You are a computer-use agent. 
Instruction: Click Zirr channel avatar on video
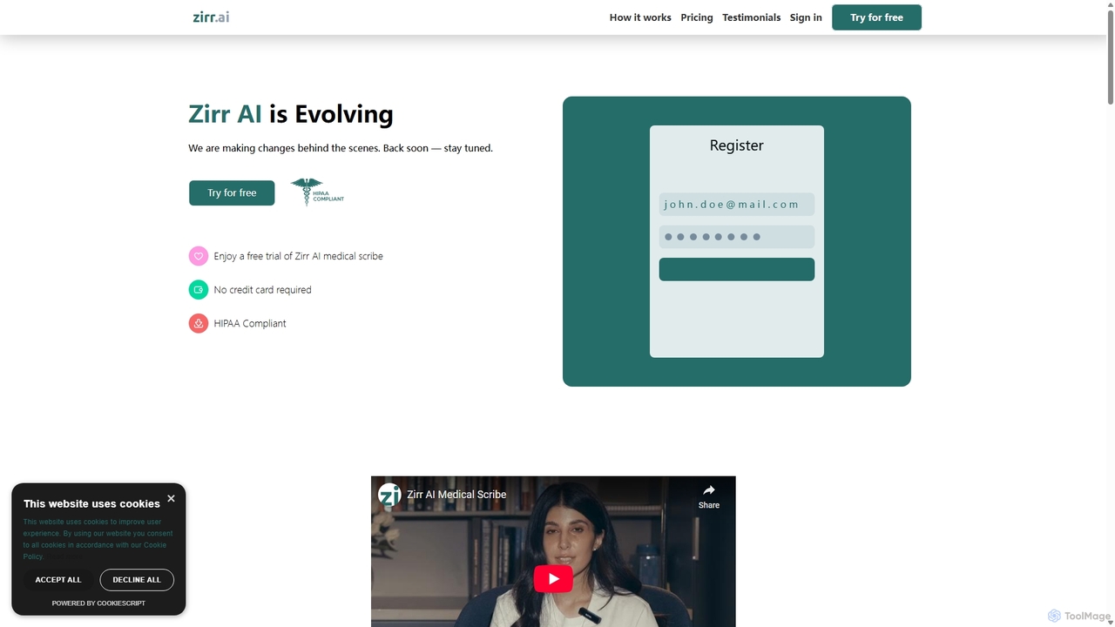(389, 495)
